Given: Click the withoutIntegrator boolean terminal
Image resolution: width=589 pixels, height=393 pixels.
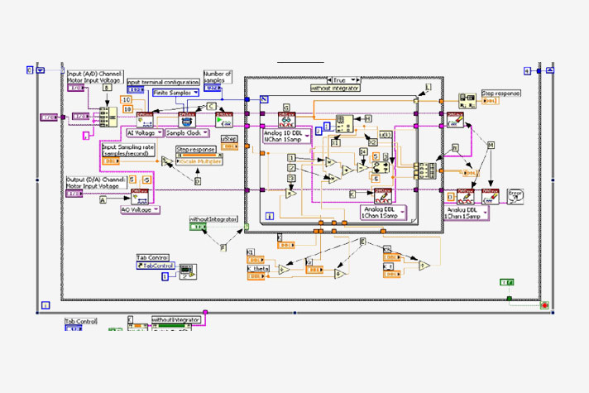Looking at the screenshot, I should pos(199,228).
